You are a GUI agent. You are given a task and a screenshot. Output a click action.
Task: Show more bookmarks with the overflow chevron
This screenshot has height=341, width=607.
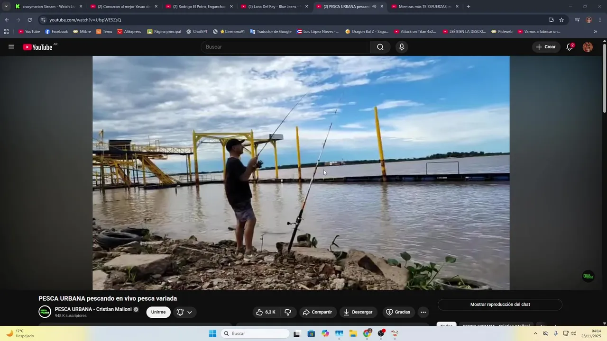pyautogui.click(x=596, y=32)
